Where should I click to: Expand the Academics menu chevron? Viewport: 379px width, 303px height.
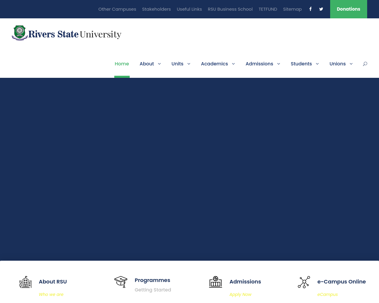(233, 64)
